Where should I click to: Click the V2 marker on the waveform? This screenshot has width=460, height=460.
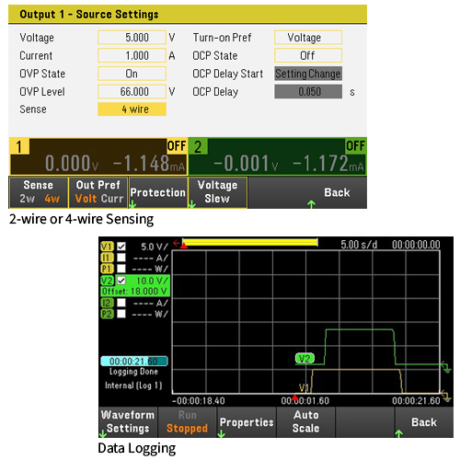(x=305, y=359)
